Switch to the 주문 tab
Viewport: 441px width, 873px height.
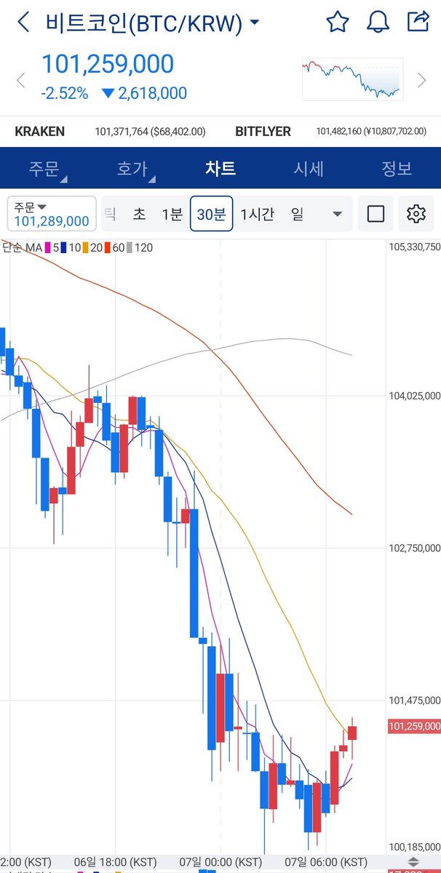[44, 169]
